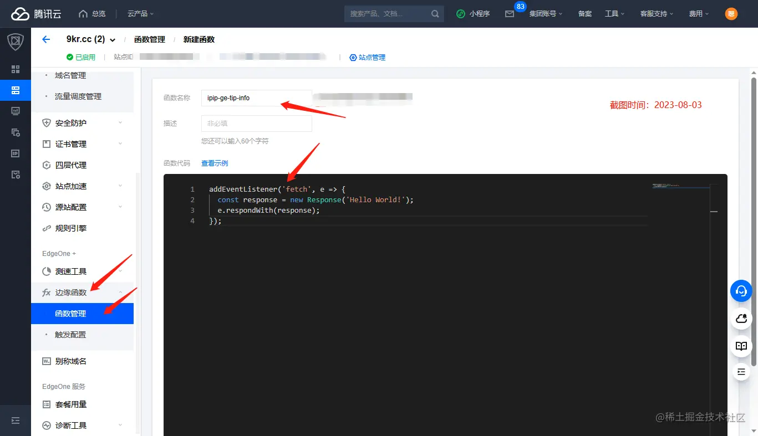This screenshot has height=436, width=758.
Task: Open 套餐用量 menu item
Action: (x=82, y=404)
